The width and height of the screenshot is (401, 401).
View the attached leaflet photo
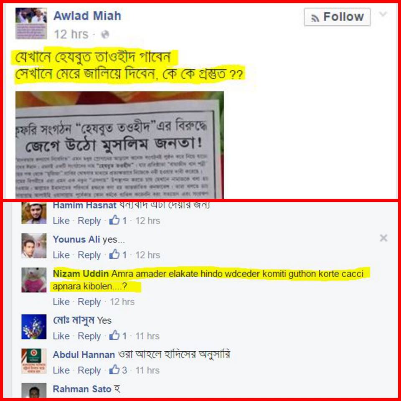coord(119,145)
